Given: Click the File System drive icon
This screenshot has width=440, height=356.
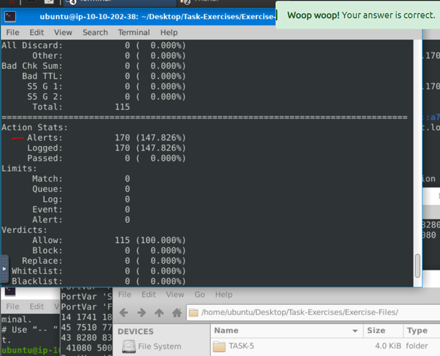Looking at the screenshot, I should [129, 346].
